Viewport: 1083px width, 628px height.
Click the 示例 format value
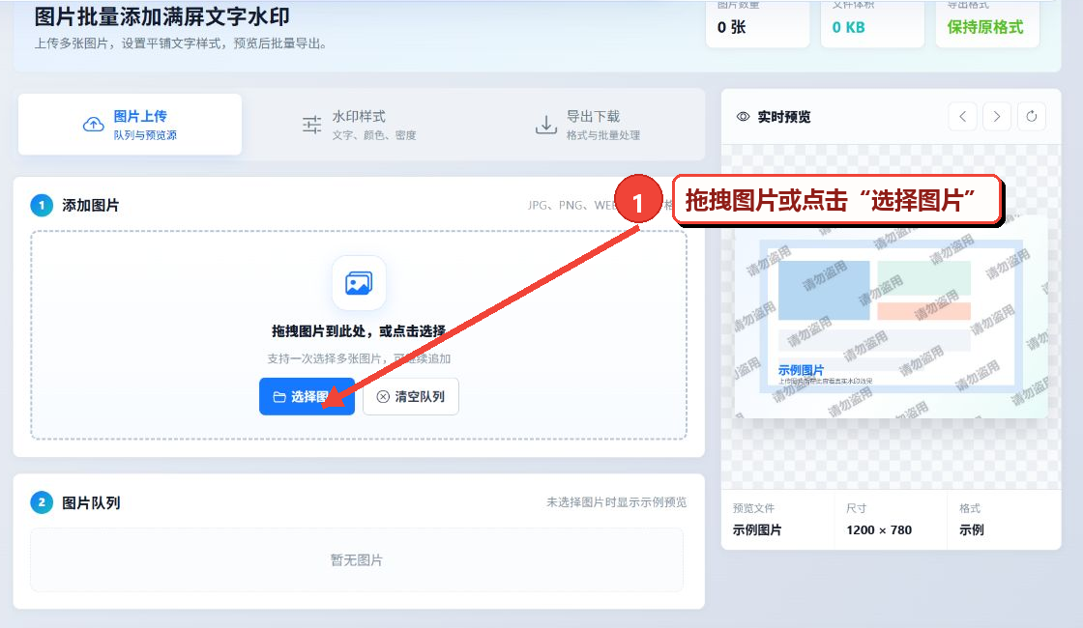pos(971,530)
